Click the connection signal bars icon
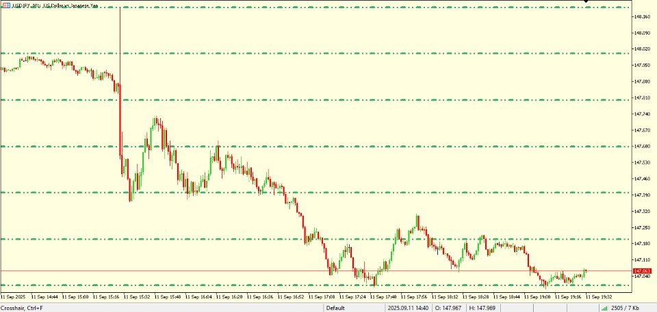Viewport: 657px width, 312px height. coord(605,308)
